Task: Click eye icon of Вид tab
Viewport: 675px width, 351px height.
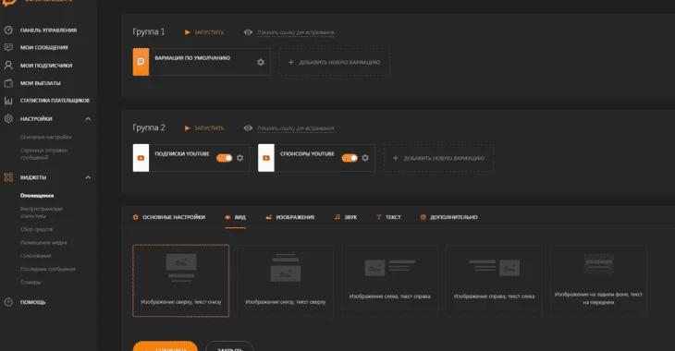Action: pyautogui.click(x=227, y=217)
